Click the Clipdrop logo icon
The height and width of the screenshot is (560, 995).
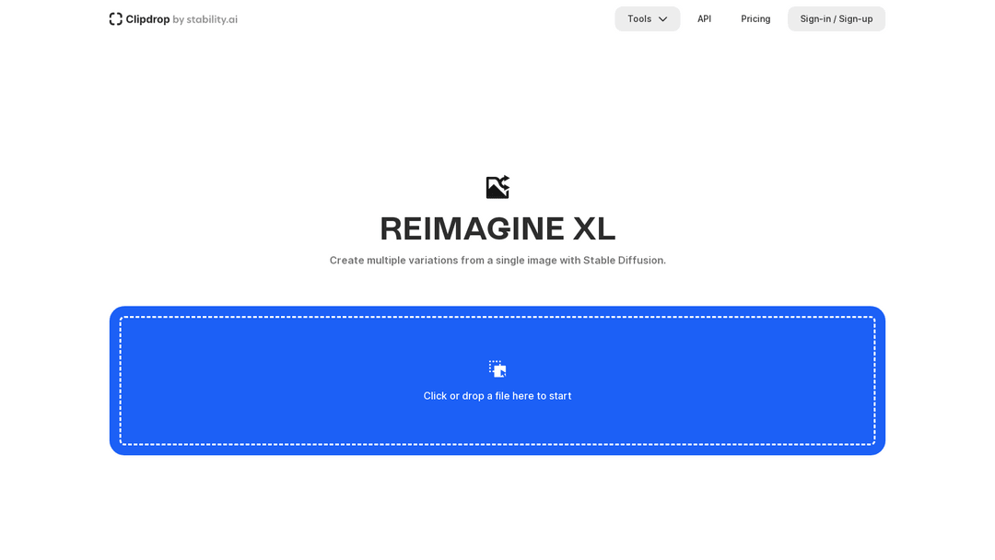tap(115, 19)
